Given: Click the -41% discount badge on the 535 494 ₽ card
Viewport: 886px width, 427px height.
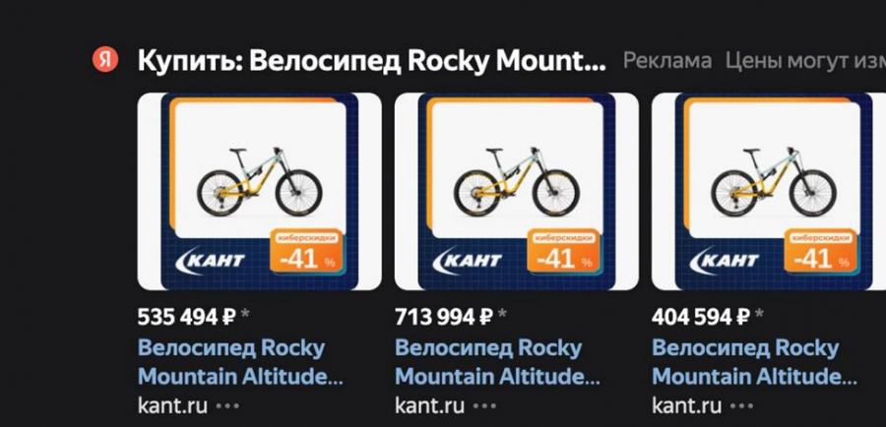Looking at the screenshot, I should [x=306, y=255].
